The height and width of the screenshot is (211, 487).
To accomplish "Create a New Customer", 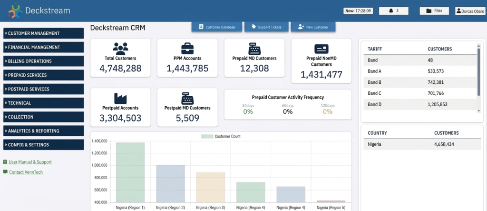I will pyautogui.click(x=313, y=27).
